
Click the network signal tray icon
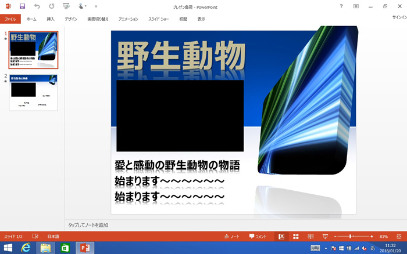tap(357, 248)
